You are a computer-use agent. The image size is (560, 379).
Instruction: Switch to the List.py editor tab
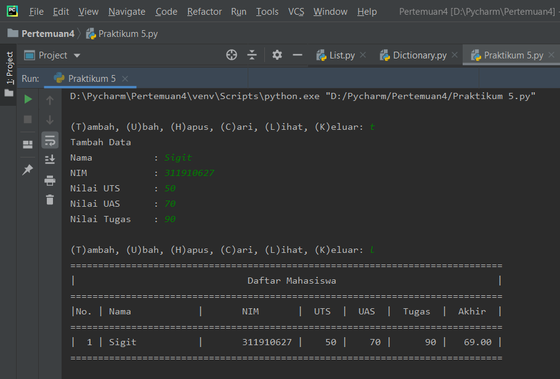click(342, 55)
